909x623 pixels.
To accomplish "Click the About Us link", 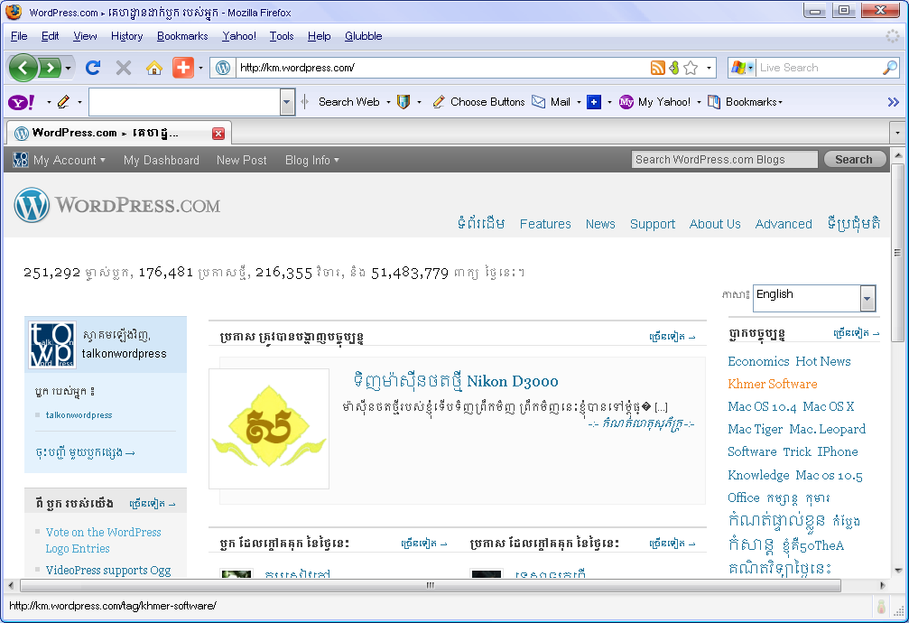I will tap(715, 224).
